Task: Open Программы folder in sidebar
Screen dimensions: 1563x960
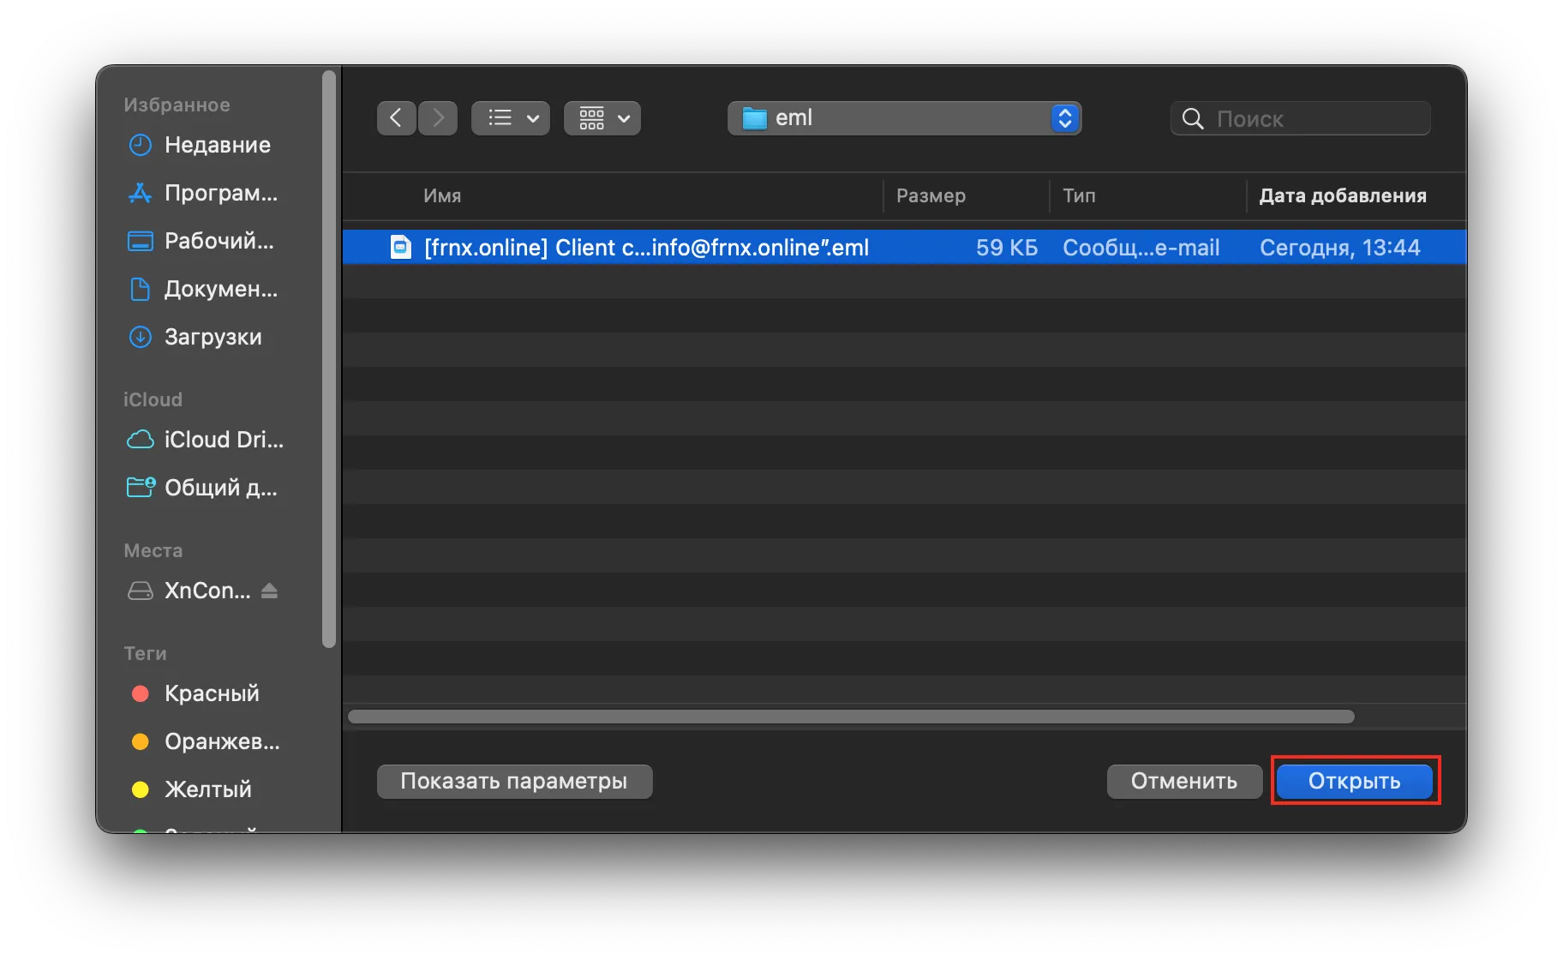Action: tap(220, 193)
